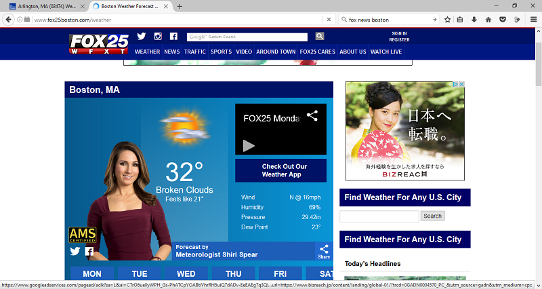
Task: Share the FOX25 Monday video
Action: (x=312, y=115)
